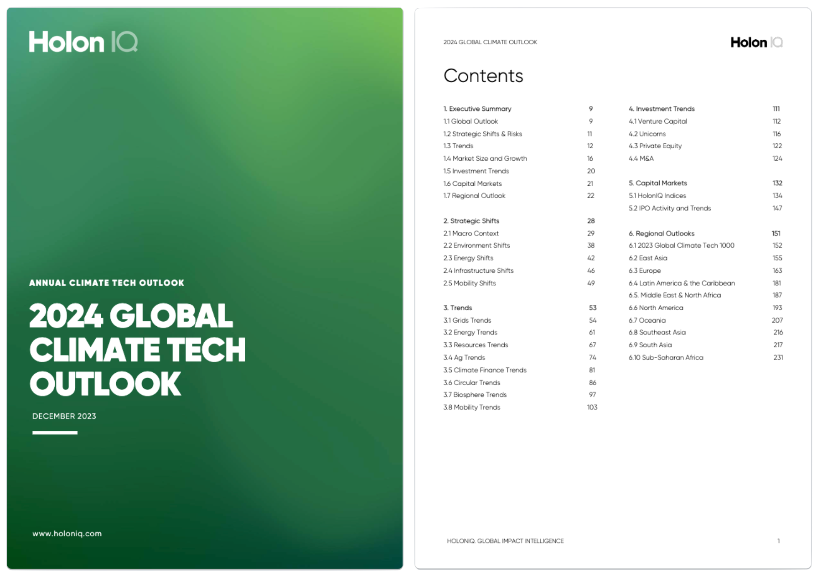Select '3.7 Biosphere Trends' entry
The image size is (817, 574).
pyautogui.click(x=475, y=395)
